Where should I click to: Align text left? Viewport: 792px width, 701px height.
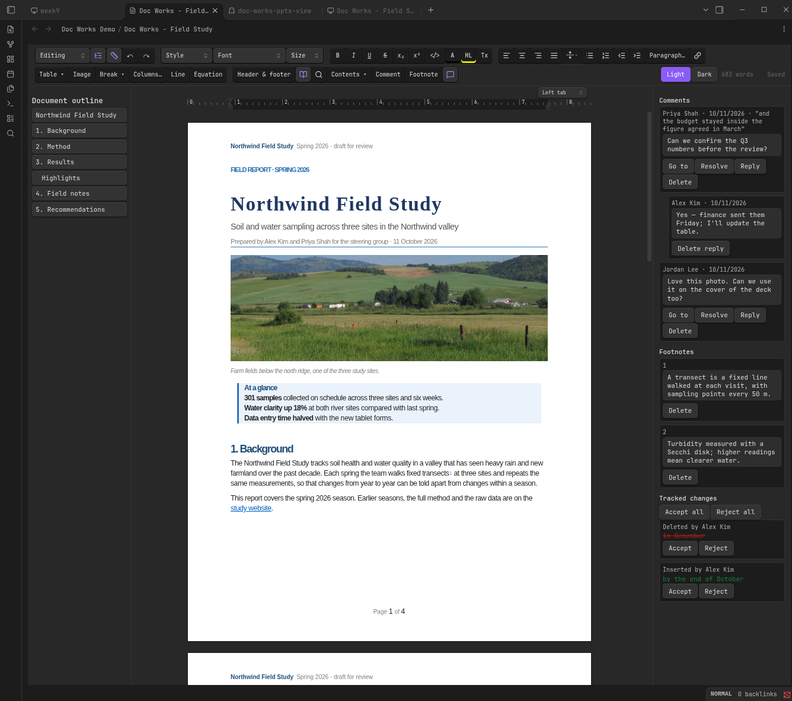[506, 56]
